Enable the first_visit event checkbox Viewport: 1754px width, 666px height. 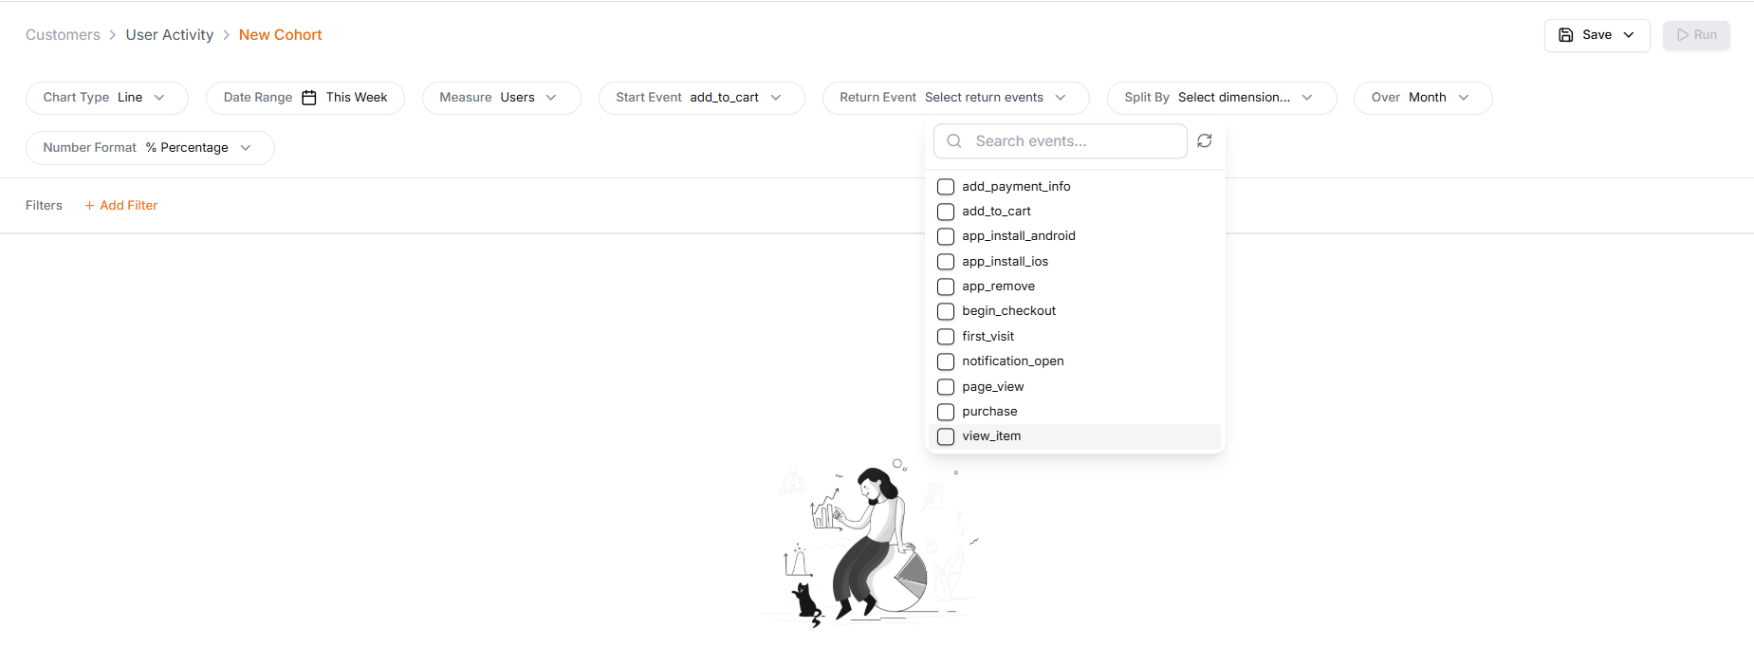(946, 337)
